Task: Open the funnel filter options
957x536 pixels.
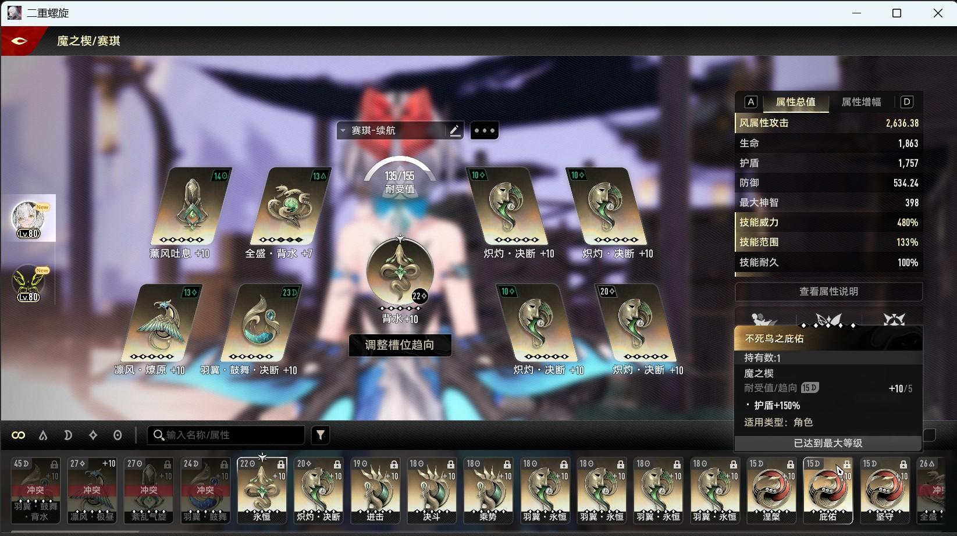Action: pyautogui.click(x=321, y=435)
